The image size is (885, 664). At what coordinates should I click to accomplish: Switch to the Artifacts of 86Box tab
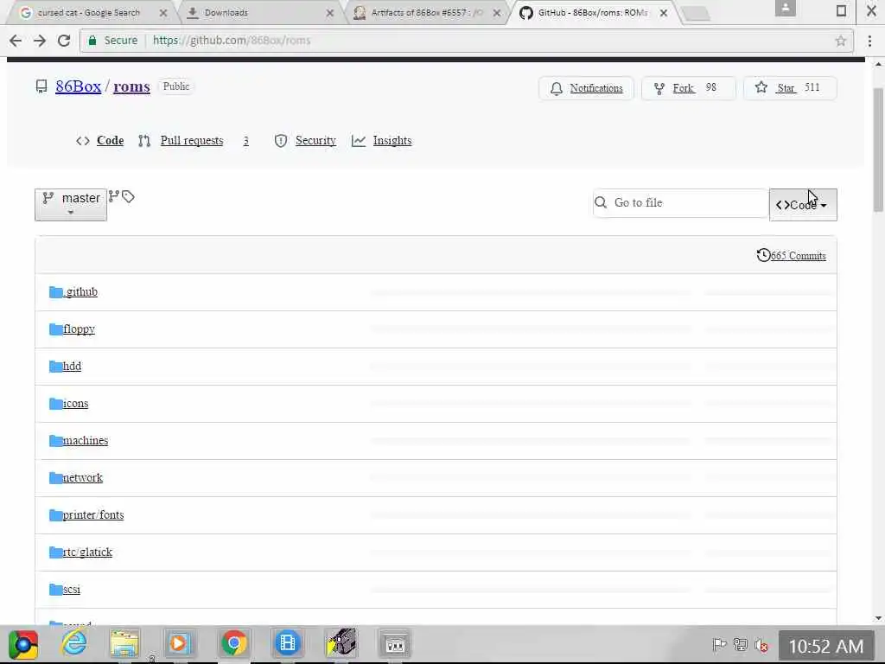pos(427,12)
